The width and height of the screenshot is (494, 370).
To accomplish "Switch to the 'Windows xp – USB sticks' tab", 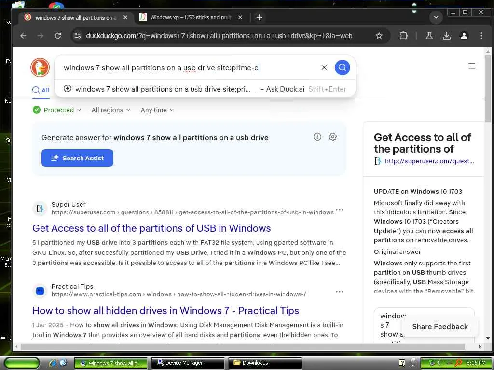I will [x=191, y=17].
